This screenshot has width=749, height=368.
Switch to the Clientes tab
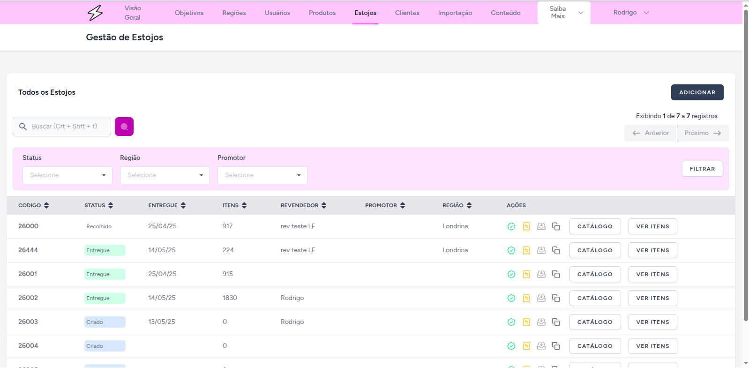click(407, 13)
